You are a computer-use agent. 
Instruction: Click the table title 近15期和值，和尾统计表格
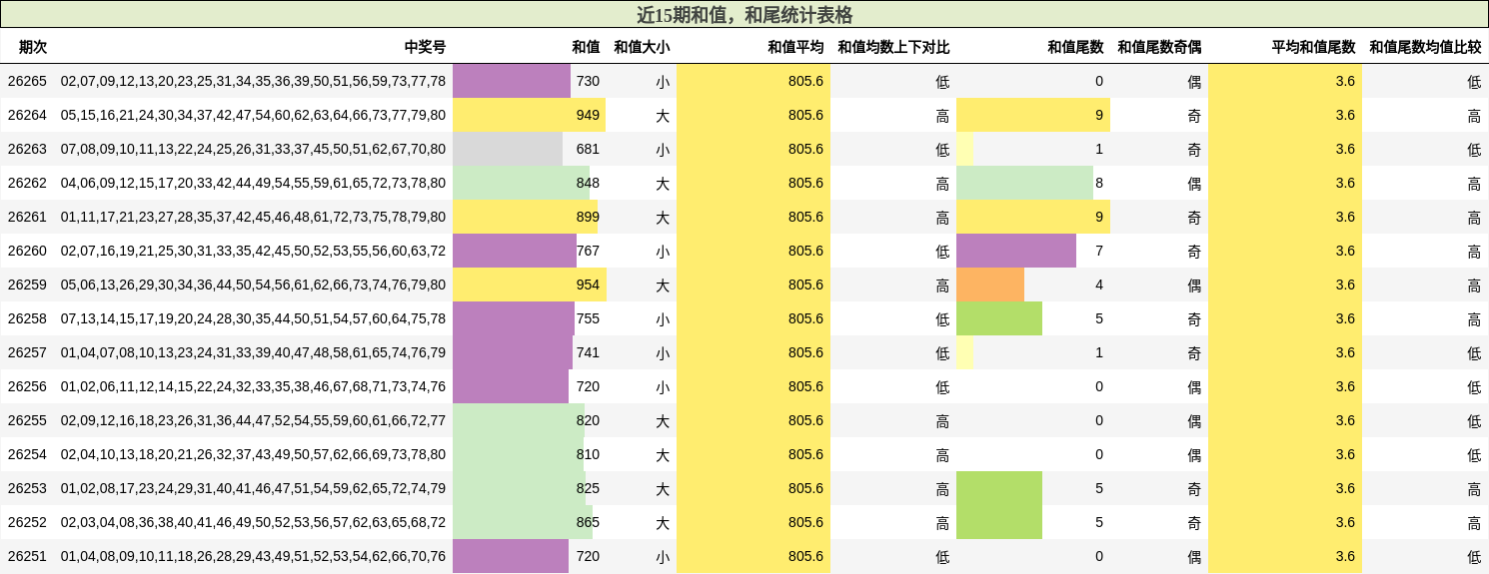coord(744,15)
